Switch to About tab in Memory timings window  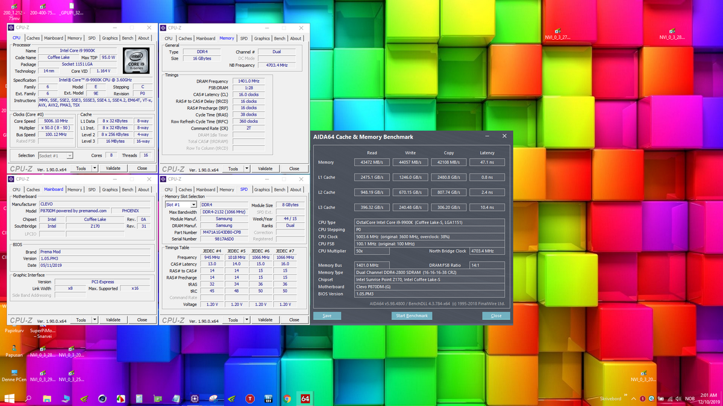pos(296,38)
